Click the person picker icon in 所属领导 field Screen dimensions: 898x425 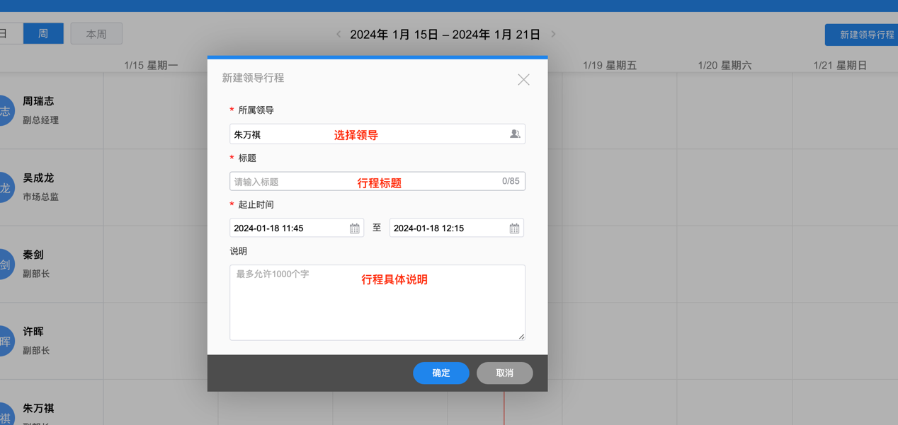pos(515,134)
